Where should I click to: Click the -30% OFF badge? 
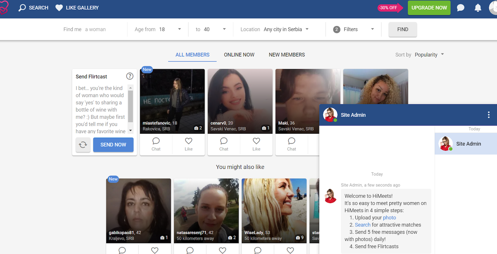click(x=390, y=7)
